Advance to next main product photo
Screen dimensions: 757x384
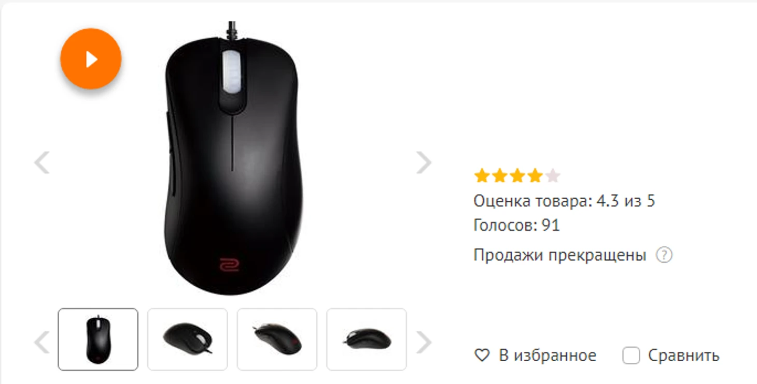[424, 163]
